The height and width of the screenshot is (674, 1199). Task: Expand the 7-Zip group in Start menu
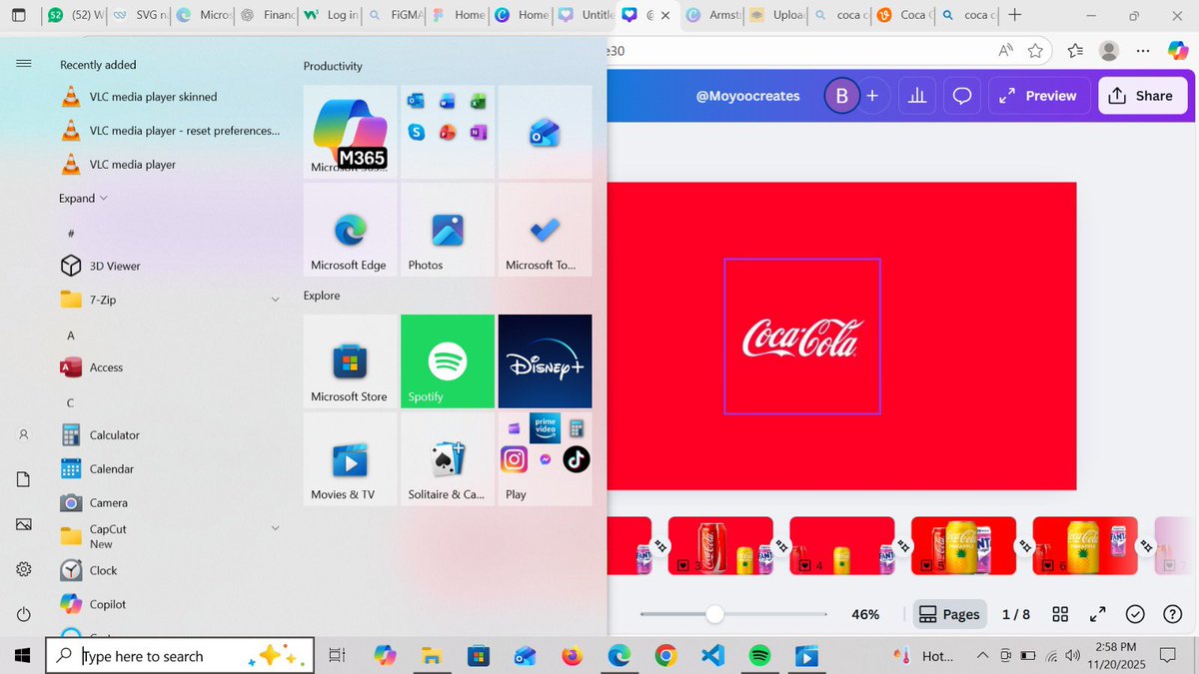[275, 299]
